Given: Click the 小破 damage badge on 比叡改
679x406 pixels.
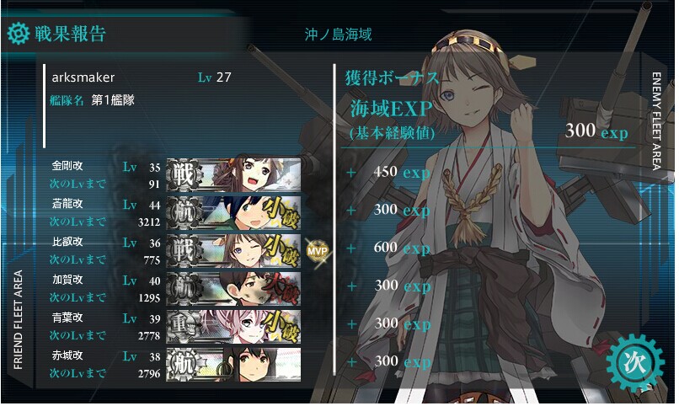Looking at the screenshot, I should [x=281, y=251].
